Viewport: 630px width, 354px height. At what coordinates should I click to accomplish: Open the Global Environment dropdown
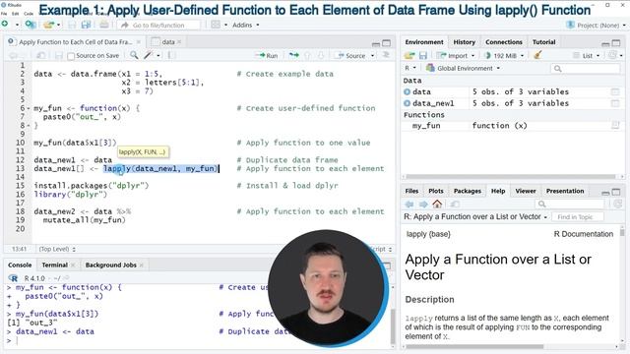coord(464,68)
